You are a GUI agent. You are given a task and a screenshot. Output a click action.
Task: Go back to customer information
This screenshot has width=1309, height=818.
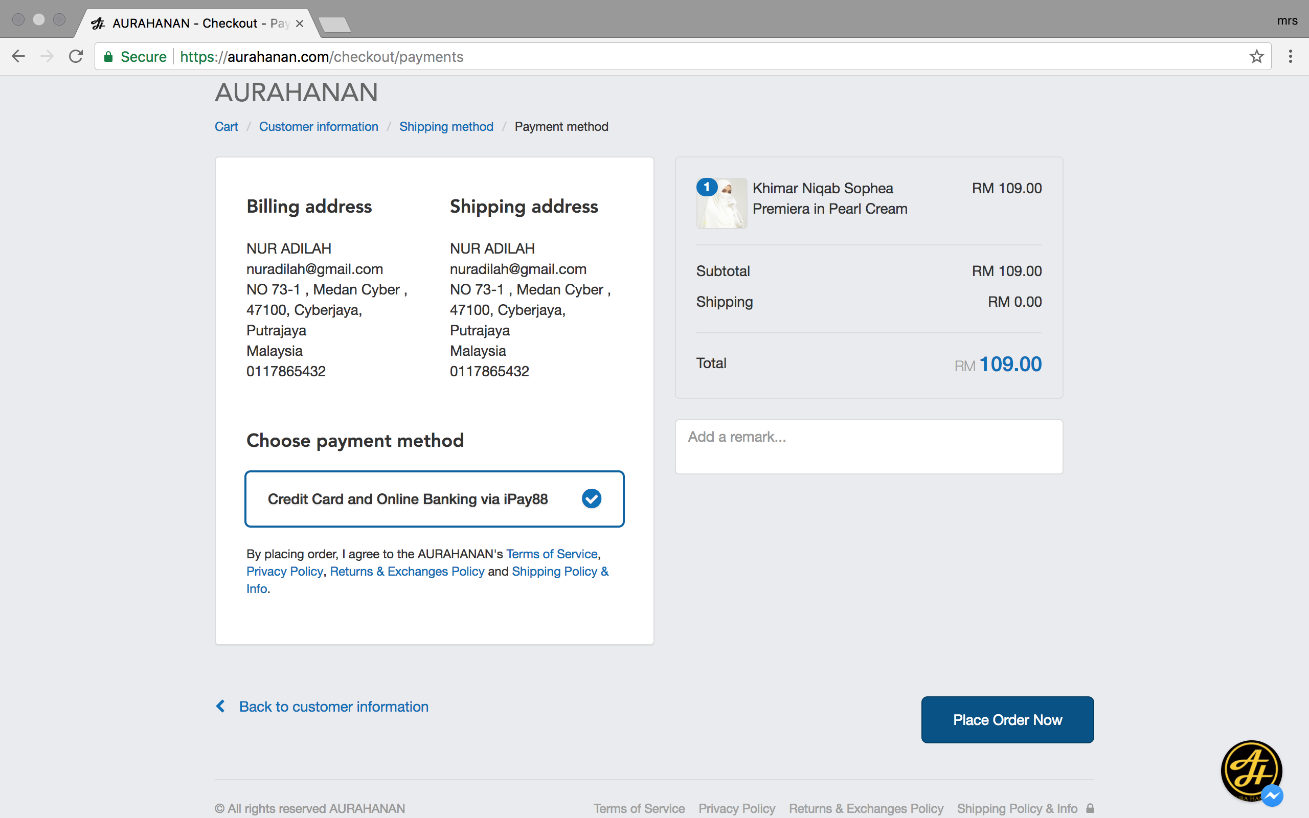pos(334,707)
